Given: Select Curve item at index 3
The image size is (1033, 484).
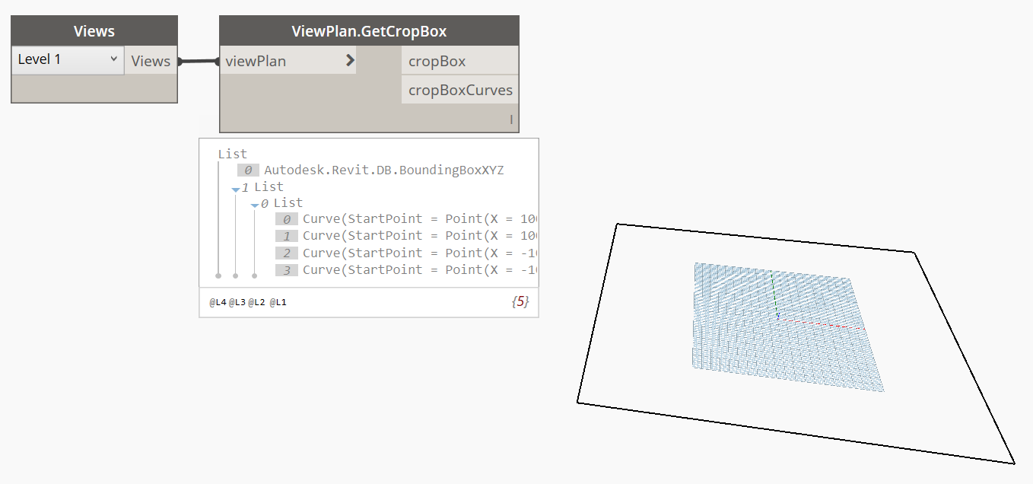Looking at the screenshot, I should coord(419,269).
